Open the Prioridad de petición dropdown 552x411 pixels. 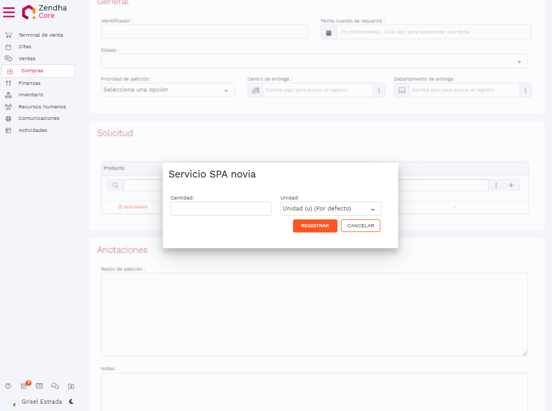click(167, 90)
